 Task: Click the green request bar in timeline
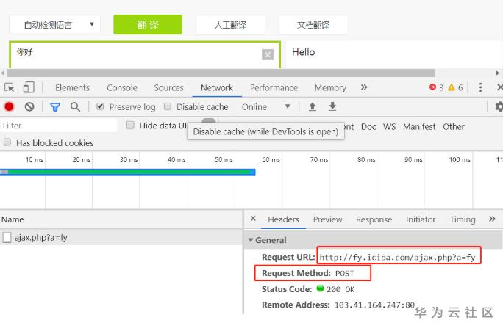pos(128,172)
